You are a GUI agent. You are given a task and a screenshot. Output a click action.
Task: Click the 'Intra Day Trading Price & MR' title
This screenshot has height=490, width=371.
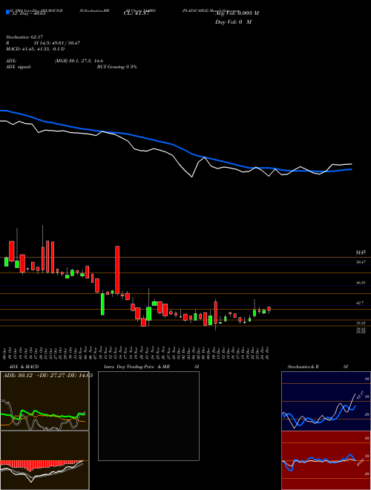(x=137, y=367)
